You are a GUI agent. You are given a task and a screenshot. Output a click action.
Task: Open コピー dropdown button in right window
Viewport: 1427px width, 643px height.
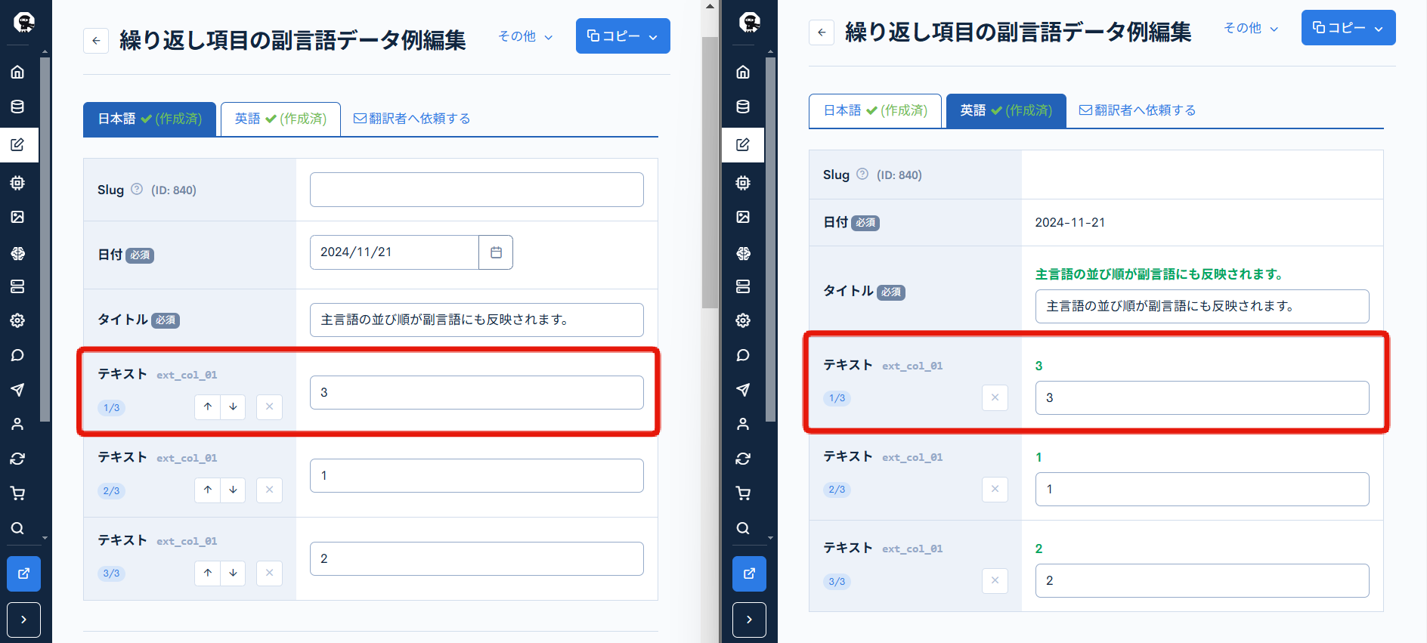tap(1348, 27)
